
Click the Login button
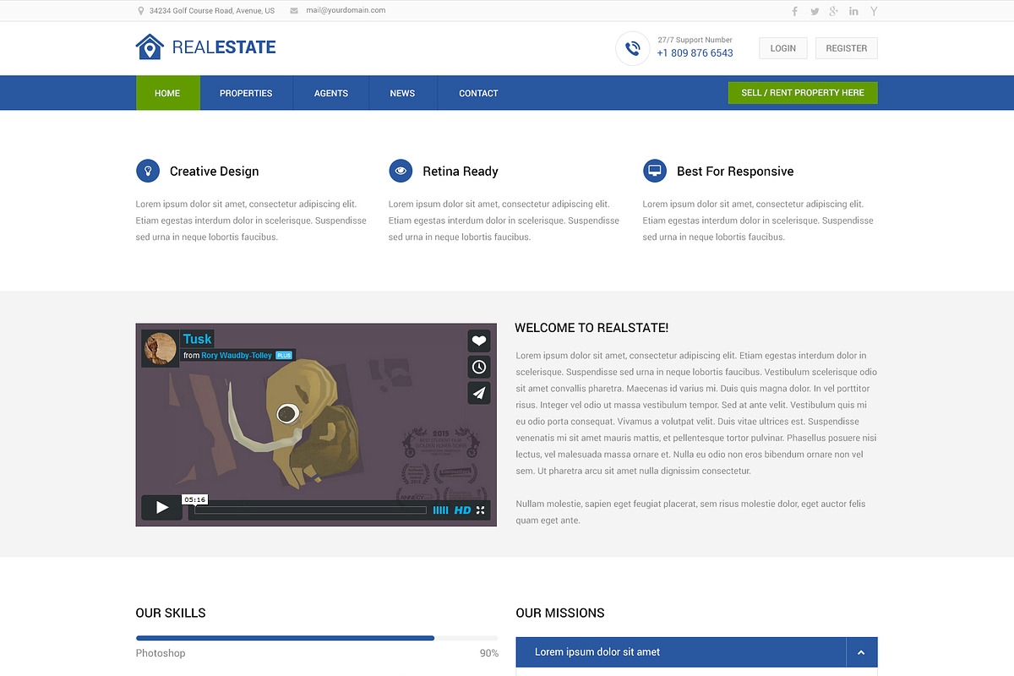(783, 48)
